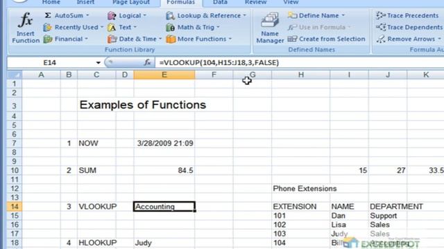
Task: Expand the Logical dropdown arrow
Action: 145,15
